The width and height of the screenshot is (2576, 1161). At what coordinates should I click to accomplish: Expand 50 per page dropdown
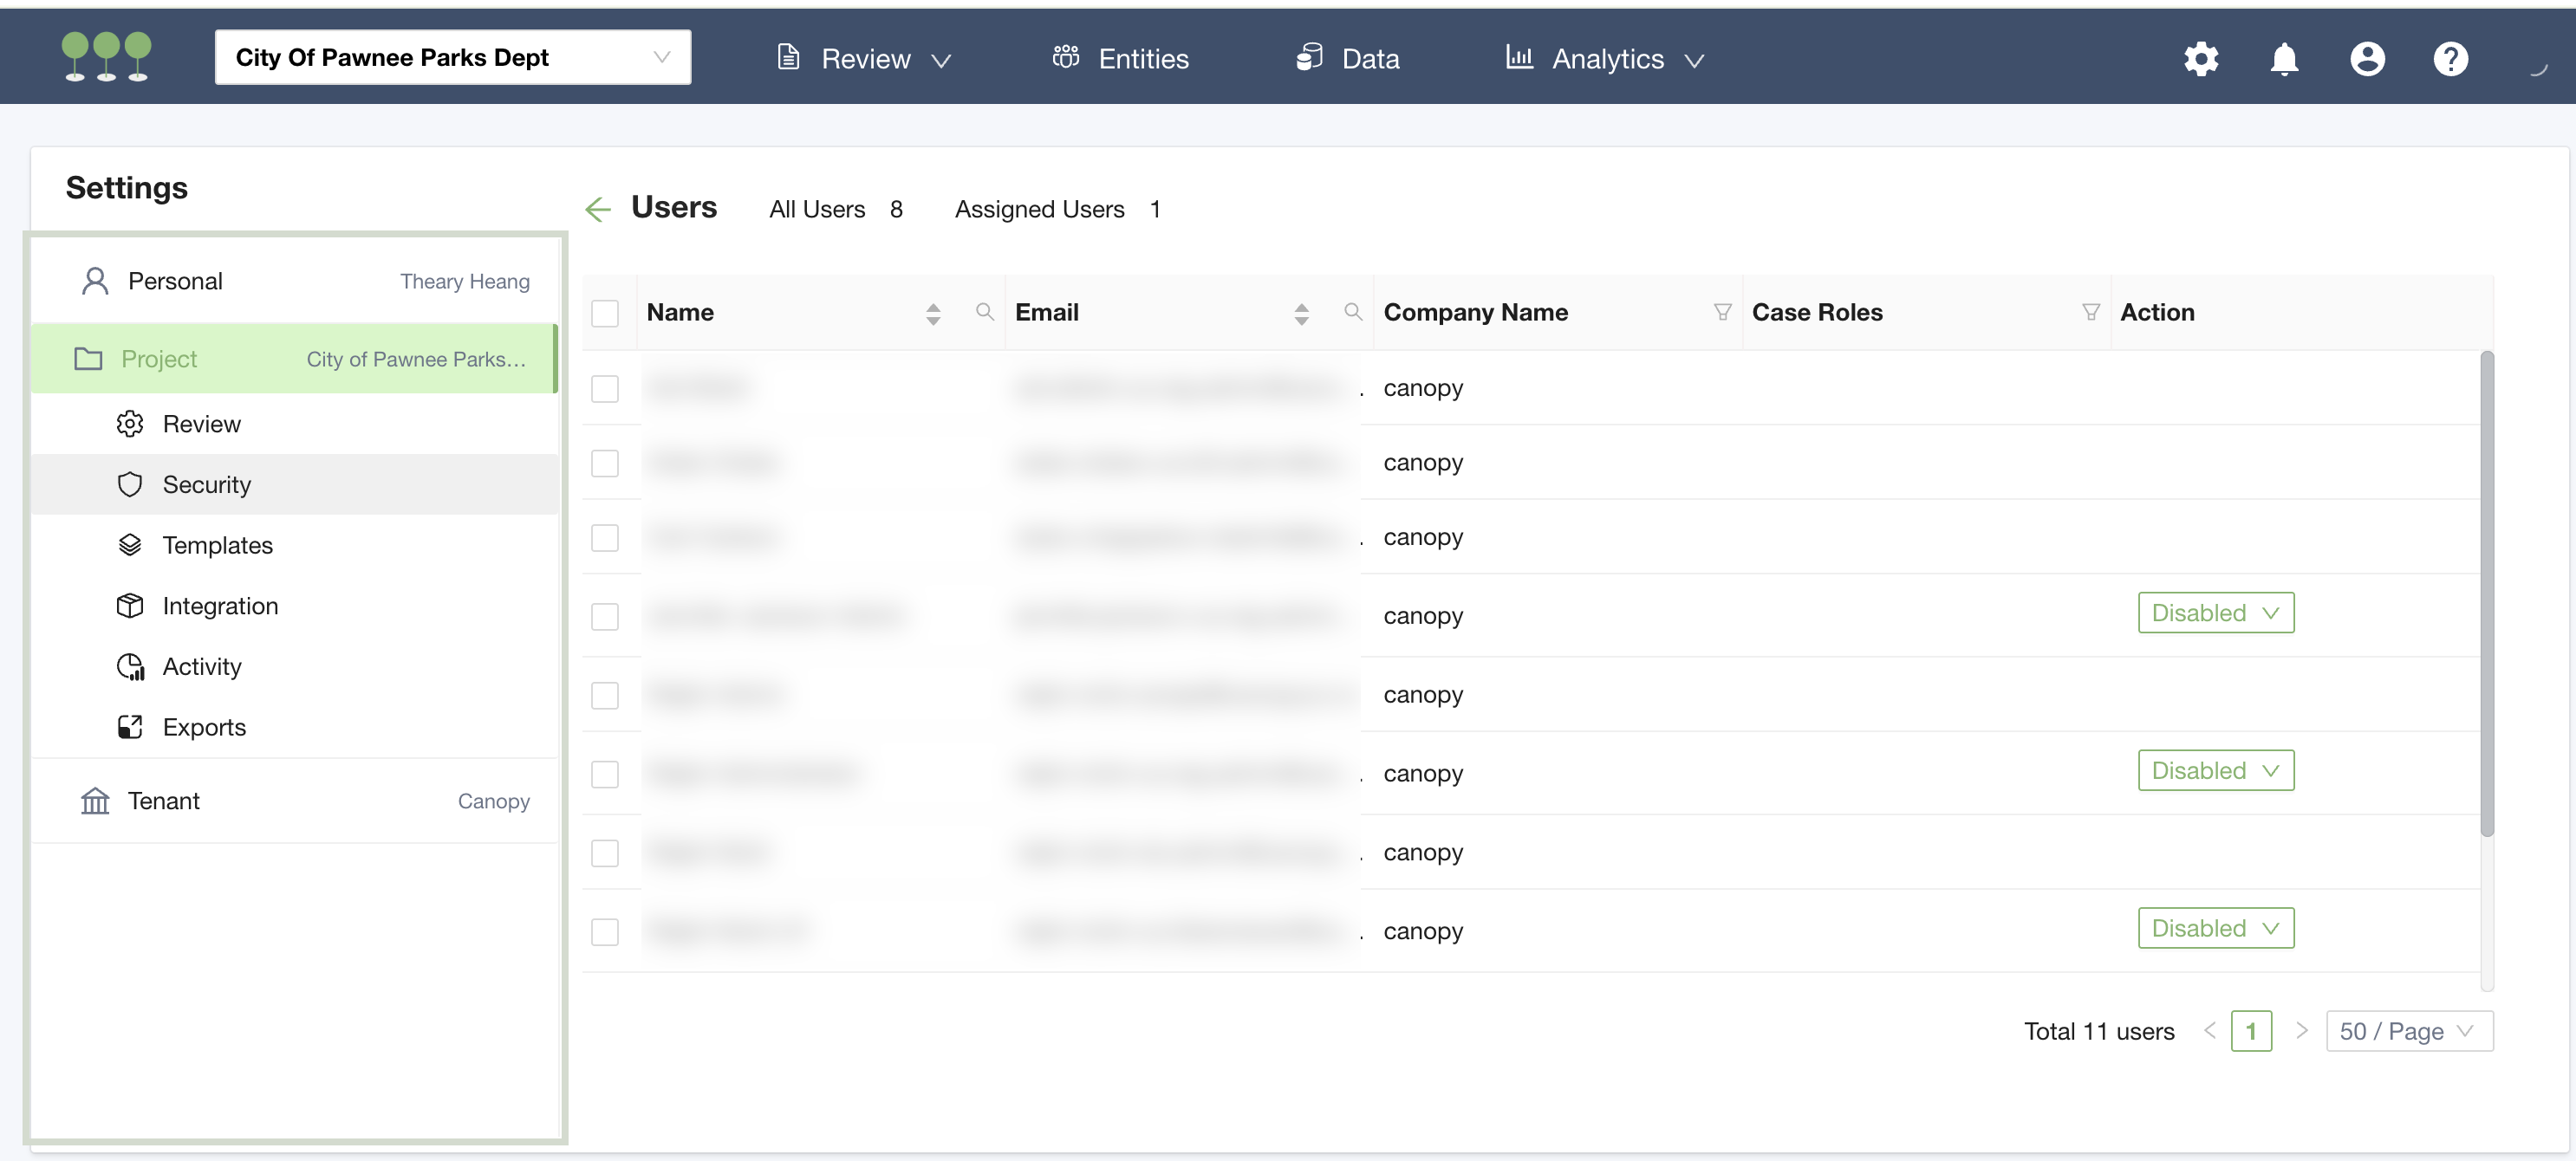pyautogui.click(x=2410, y=1031)
